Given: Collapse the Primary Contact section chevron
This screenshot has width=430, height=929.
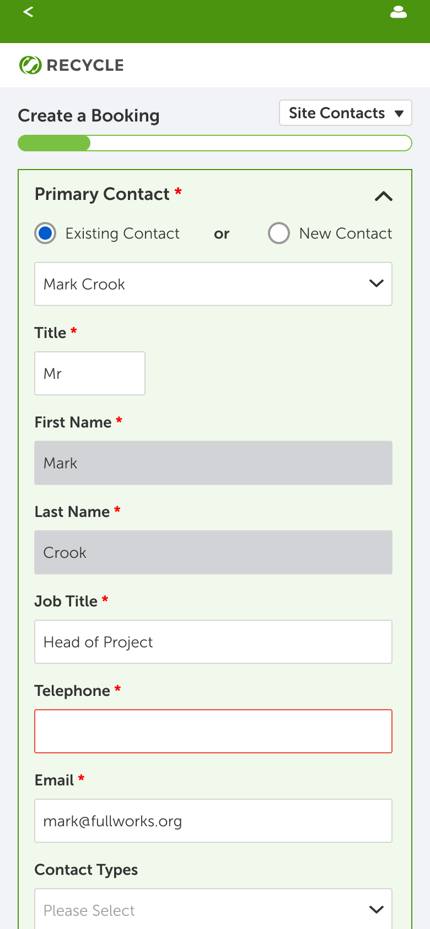Looking at the screenshot, I should pyautogui.click(x=384, y=196).
